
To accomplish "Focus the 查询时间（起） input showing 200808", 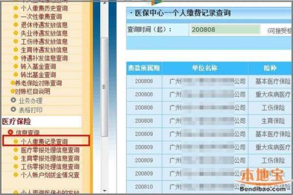I will [225, 29].
